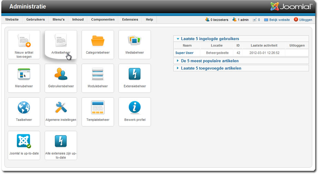Image resolution: width=319 pixels, height=176 pixels.
Task: Click the Uitloggen column header
Action: pyautogui.click(x=297, y=45)
